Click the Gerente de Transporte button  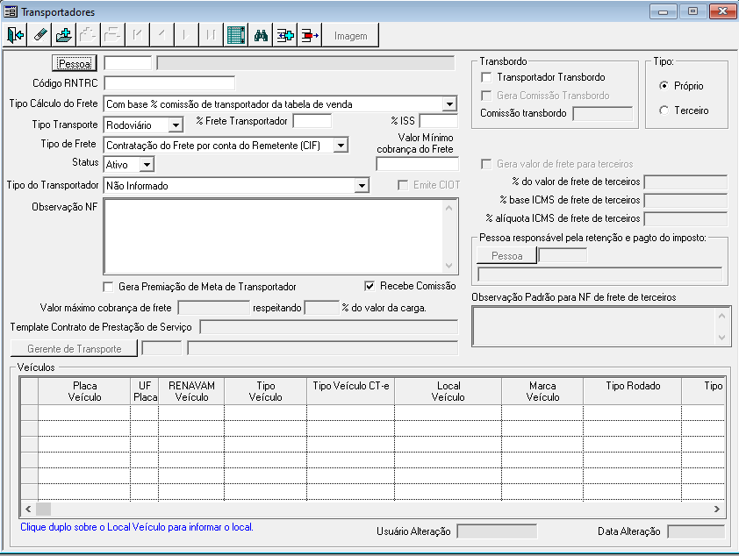74,349
